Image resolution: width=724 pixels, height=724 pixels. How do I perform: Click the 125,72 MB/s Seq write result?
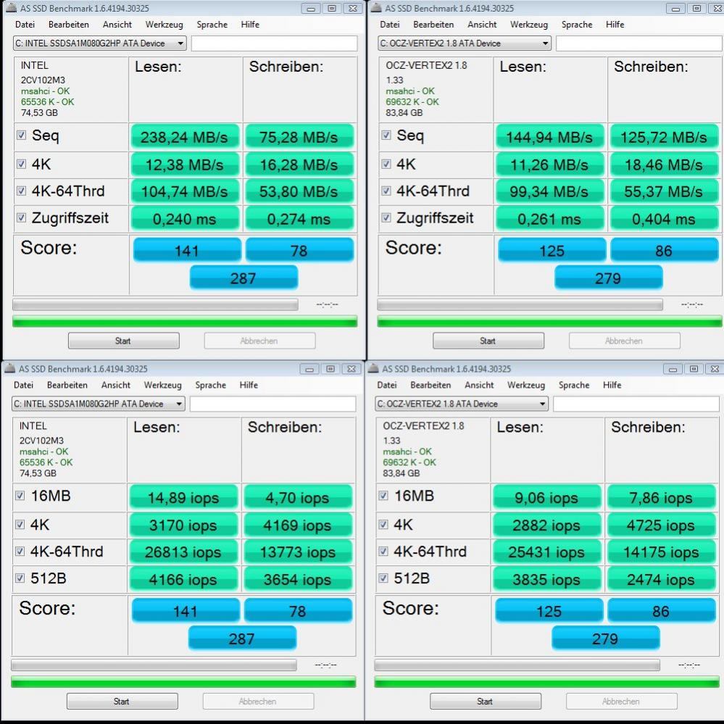coord(664,137)
